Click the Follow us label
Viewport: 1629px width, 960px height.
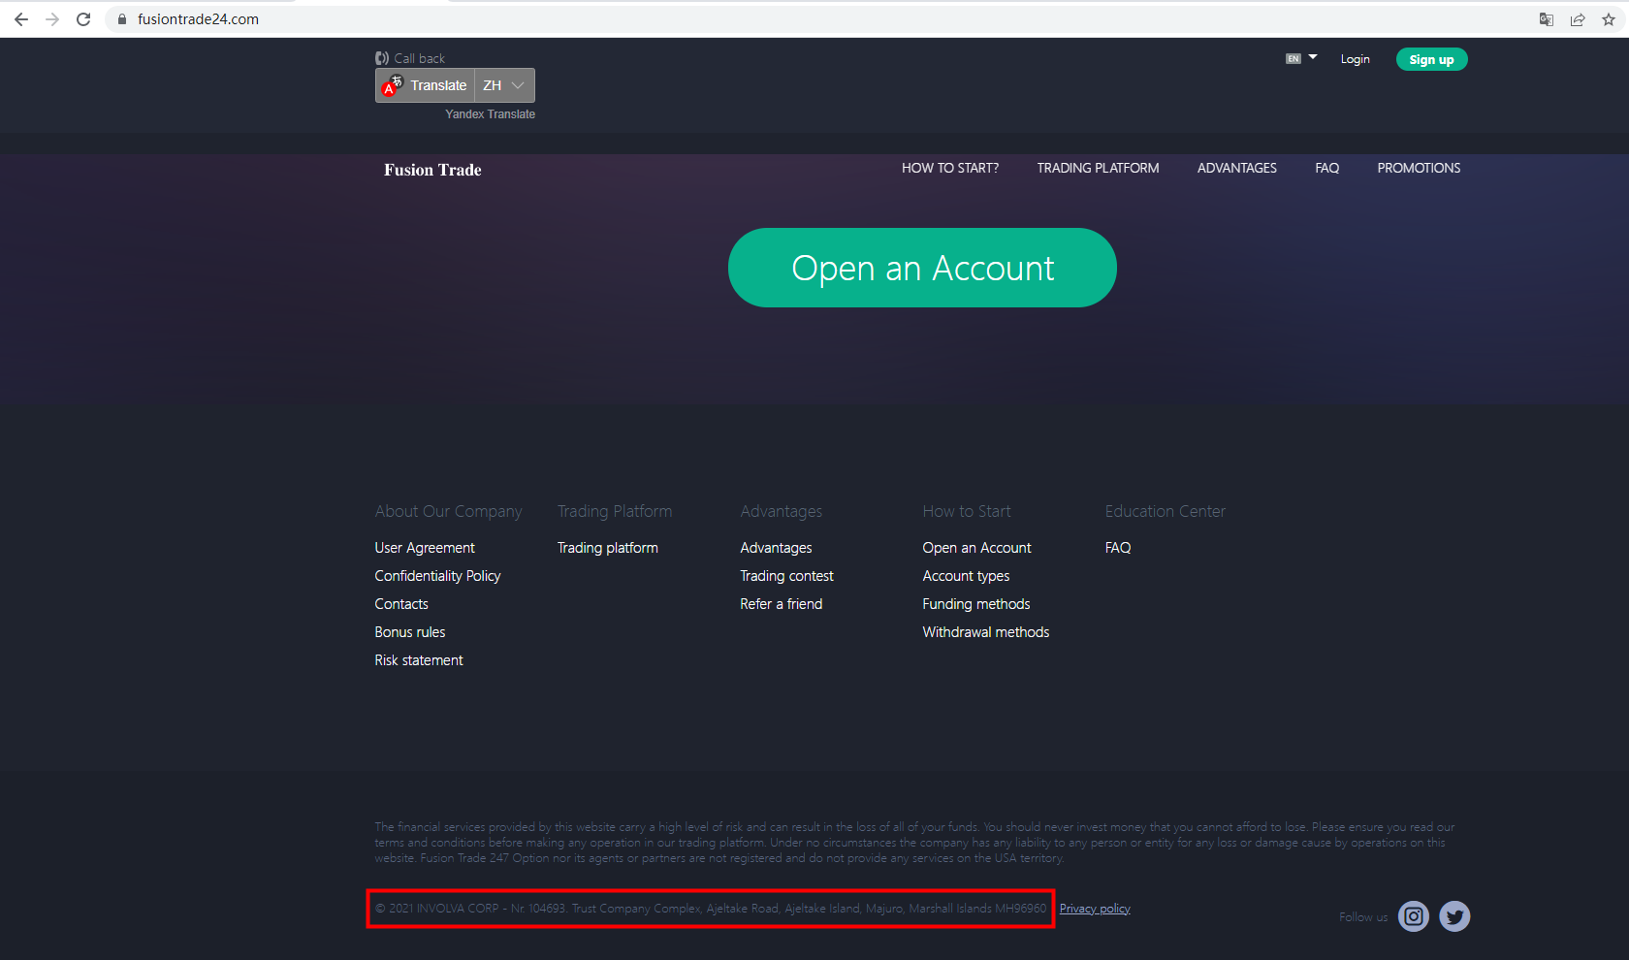click(1363, 917)
